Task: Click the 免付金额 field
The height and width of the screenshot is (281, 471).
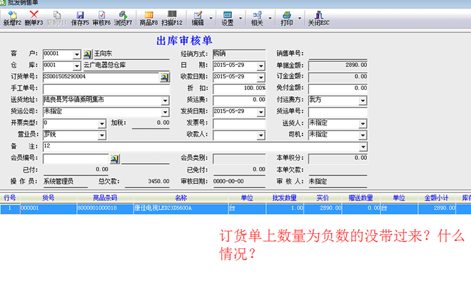Action: [x=338, y=89]
